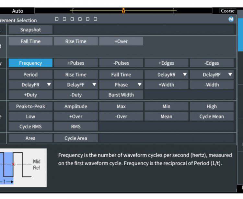The height and width of the screenshot is (199, 243).
Task: Click the blue M badge icon
Action: [x=231, y=19]
